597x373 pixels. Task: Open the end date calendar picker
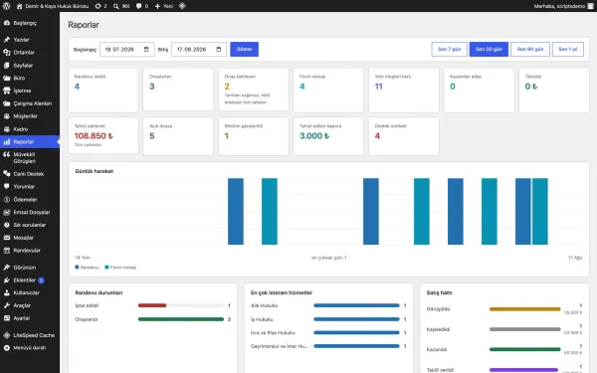219,49
